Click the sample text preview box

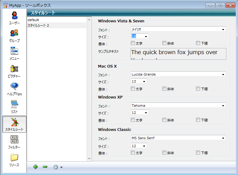178,54
